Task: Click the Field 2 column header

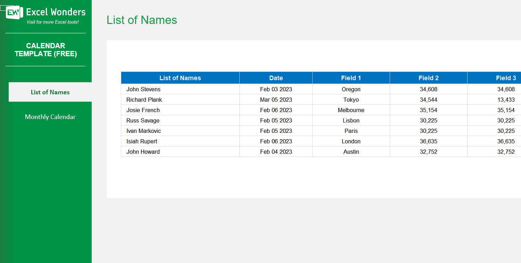Action: (428, 78)
